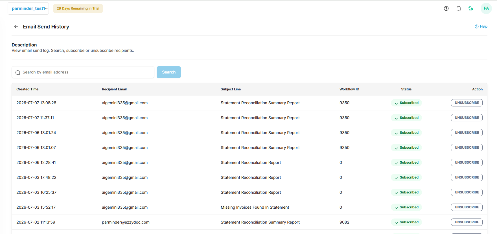Click the Subscribed status for 2026-07-07 11:37:11

click(406, 118)
